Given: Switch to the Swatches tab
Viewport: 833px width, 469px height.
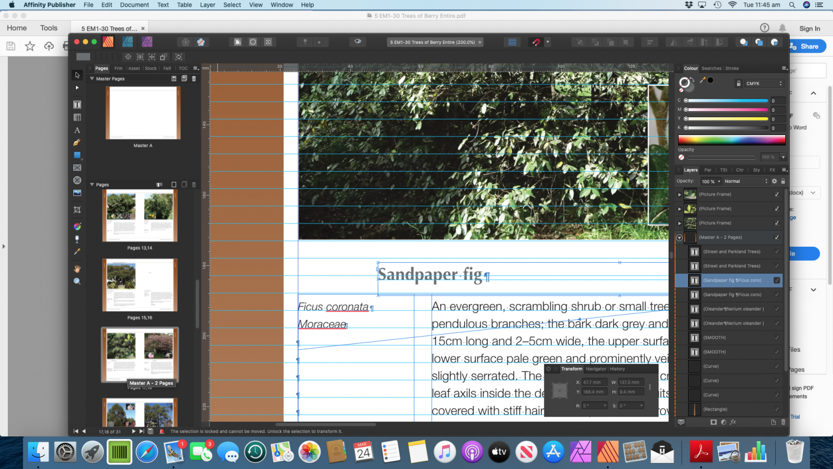Looking at the screenshot, I should [x=711, y=68].
